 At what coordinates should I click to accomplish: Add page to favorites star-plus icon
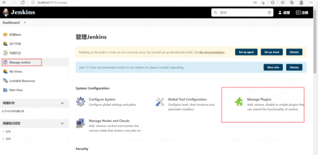[x=263, y=2]
